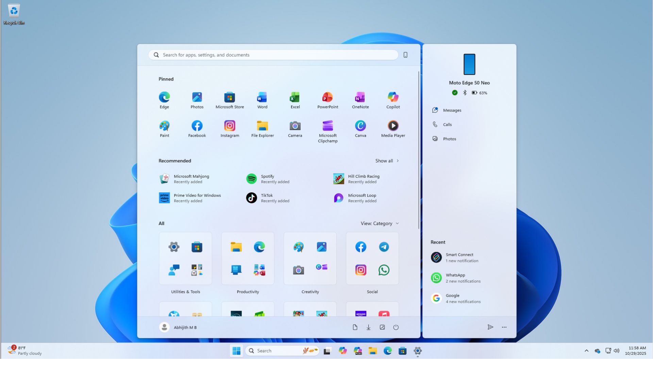Open Canva from pinned apps
Screen dimensions: 653x367
(360, 126)
